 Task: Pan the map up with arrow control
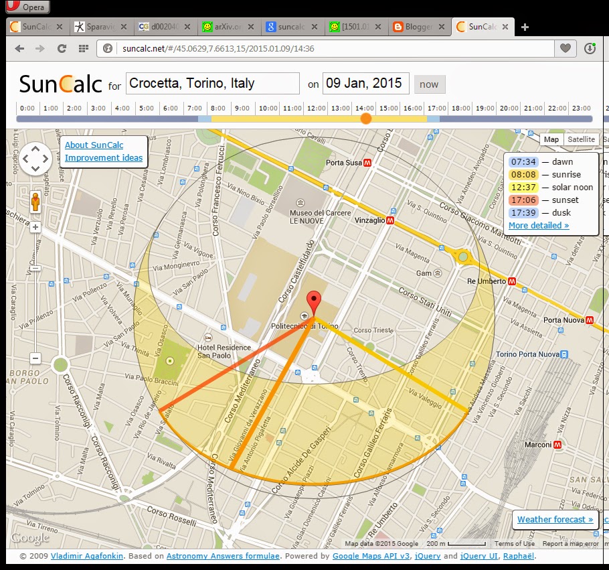(x=35, y=149)
